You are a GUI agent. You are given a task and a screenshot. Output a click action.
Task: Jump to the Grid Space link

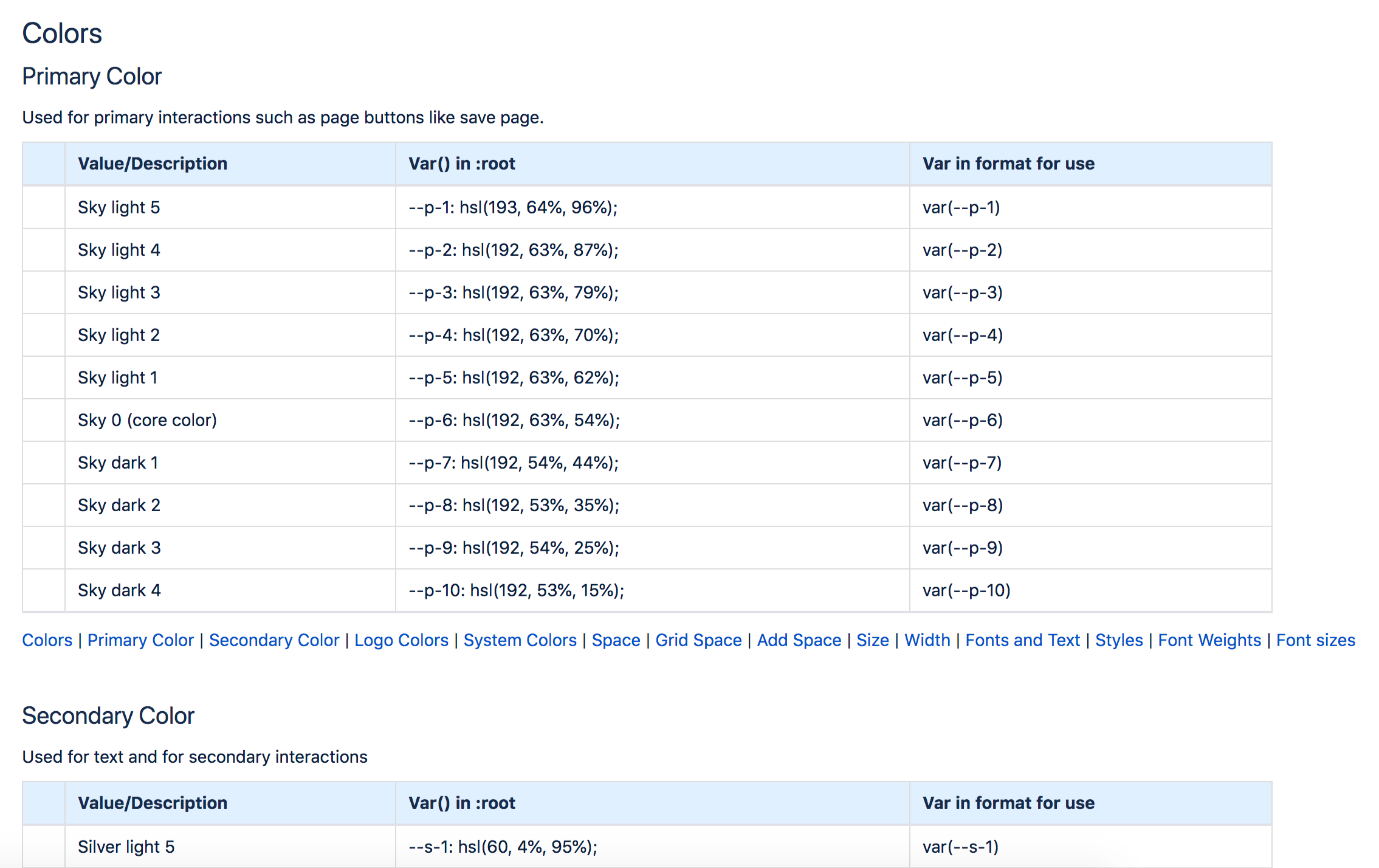(698, 640)
